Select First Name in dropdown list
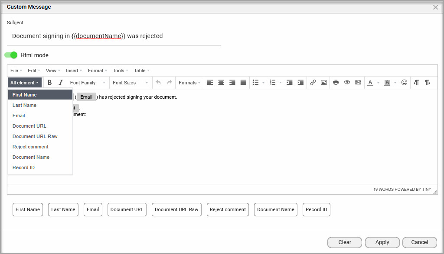This screenshot has width=444, height=254. click(40, 95)
